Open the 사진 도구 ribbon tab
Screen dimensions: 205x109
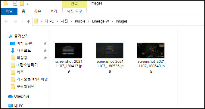tap(74, 11)
